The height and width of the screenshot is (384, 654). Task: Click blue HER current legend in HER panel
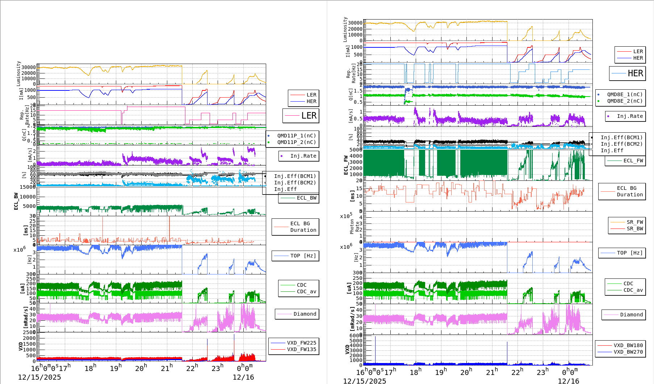[638, 58]
